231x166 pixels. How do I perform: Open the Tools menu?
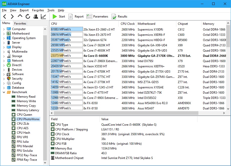[51, 10]
